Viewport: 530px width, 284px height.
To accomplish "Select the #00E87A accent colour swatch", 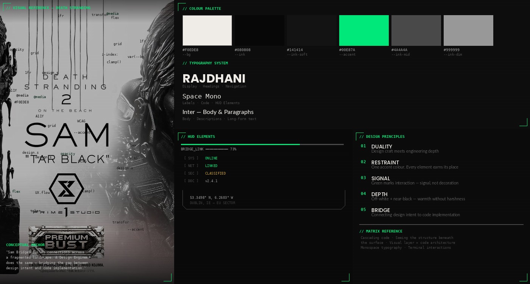I will point(364,30).
